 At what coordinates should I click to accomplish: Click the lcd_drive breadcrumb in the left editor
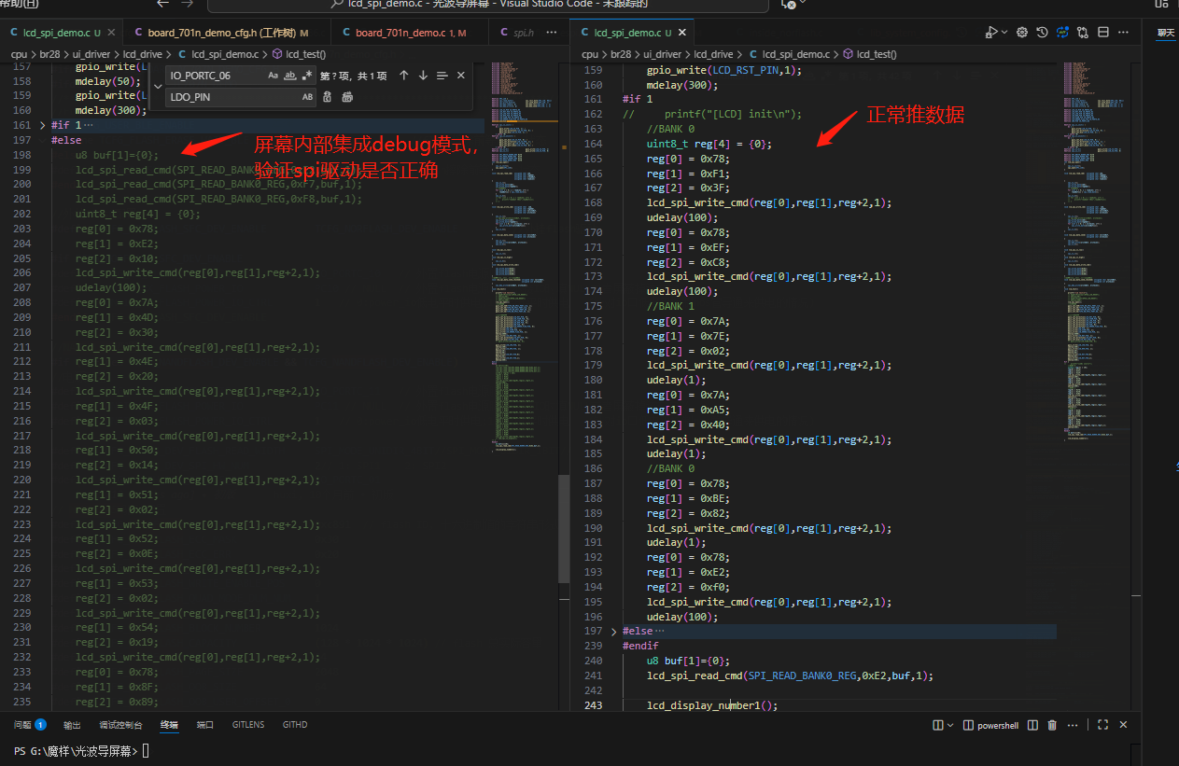(142, 54)
